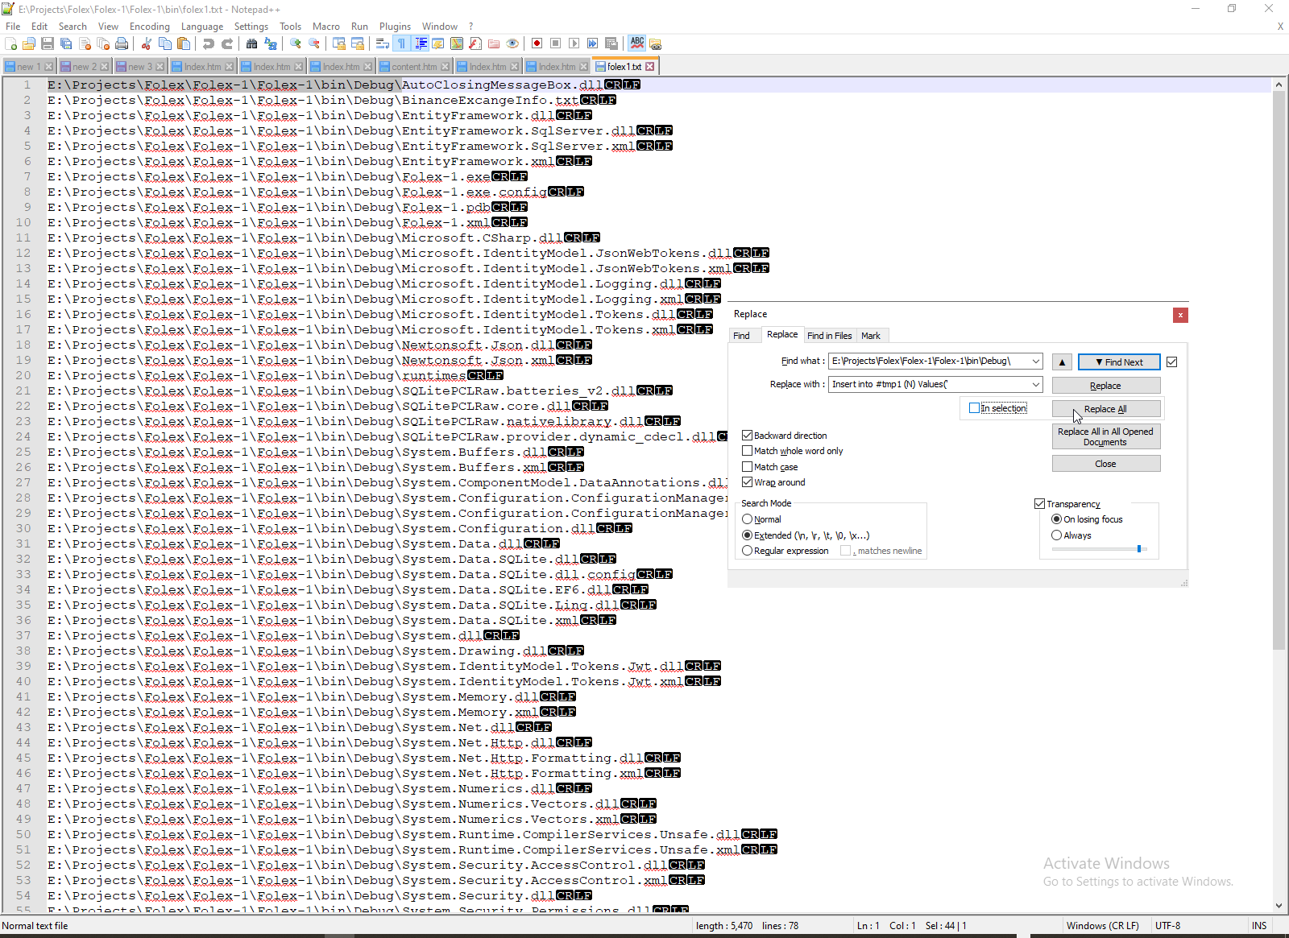Viewport: 1289px width, 938px height.
Task: Toggle the Transparency checkbox
Action: 1039,504
